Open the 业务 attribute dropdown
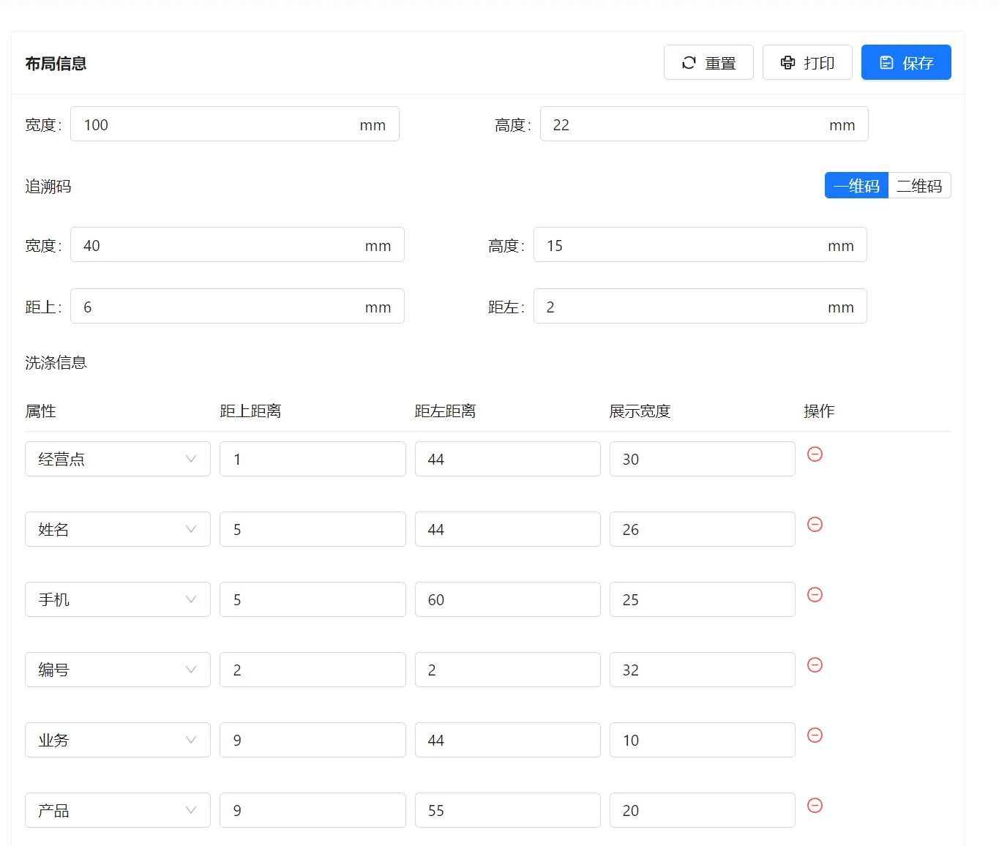The height and width of the screenshot is (846, 999). 118,740
